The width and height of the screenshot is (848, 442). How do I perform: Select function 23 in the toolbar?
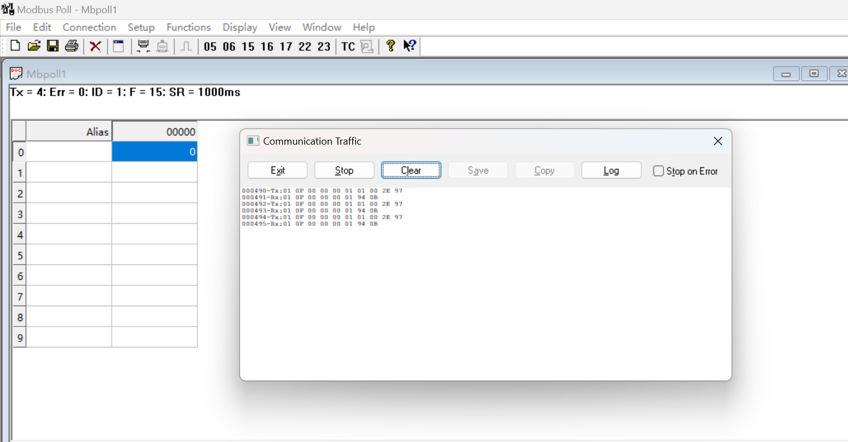[x=324, y=47]
